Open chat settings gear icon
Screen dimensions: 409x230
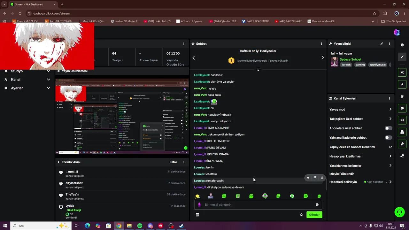coord(301,215)
